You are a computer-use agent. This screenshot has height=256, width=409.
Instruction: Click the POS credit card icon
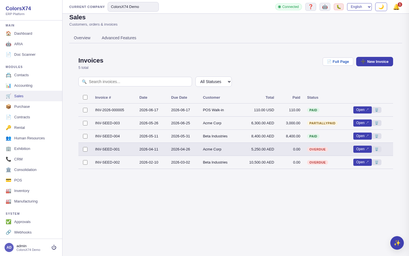click(9, 180)
